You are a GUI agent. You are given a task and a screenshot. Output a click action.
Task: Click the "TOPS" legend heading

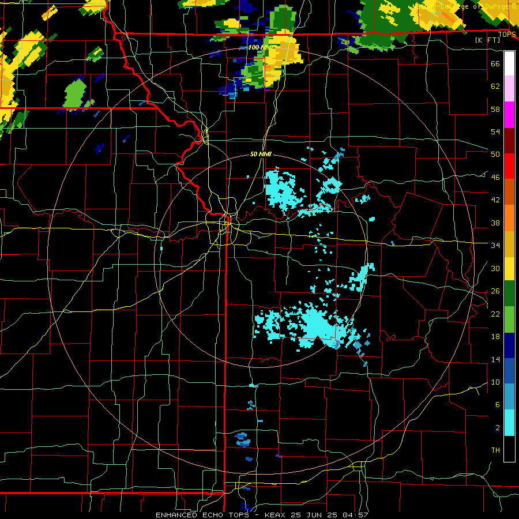507,35
